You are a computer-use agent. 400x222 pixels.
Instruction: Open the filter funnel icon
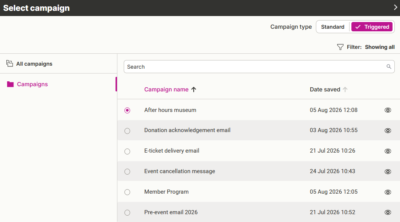(x=340, y=47)
